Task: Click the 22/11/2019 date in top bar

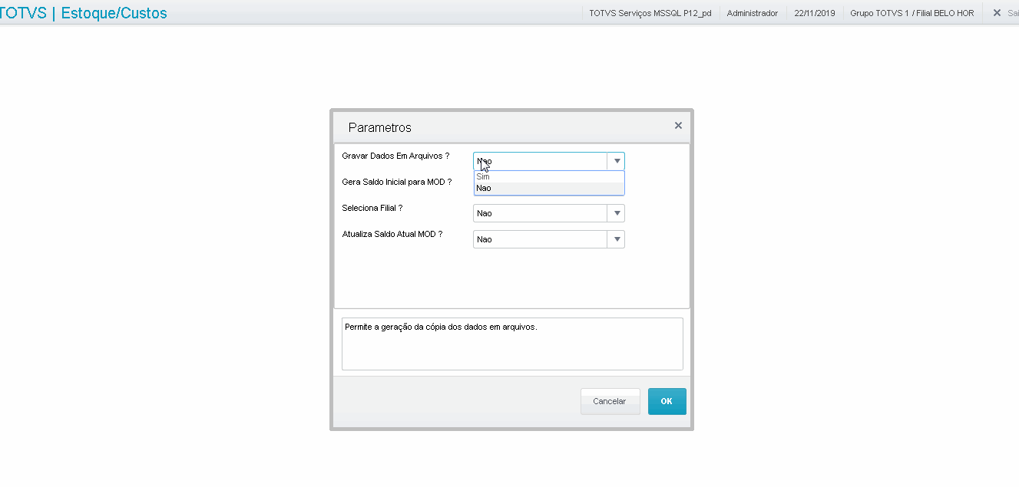Action: click(815, 13)
